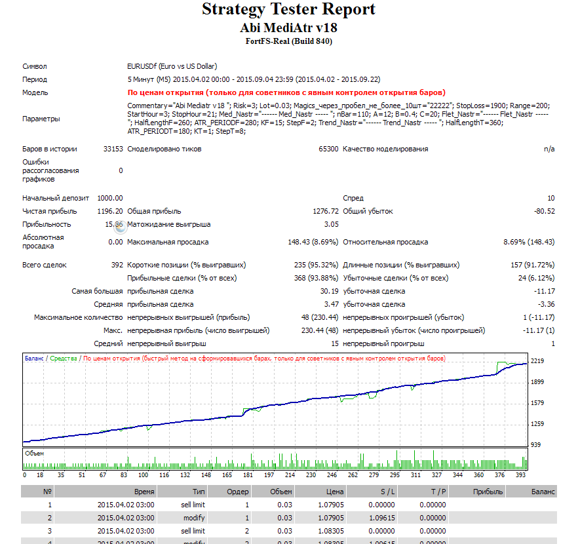The height and width of the screenshot is (544, 578).
Task: Click price 1.08305 in row 3
Action: [x=331, y=531]
